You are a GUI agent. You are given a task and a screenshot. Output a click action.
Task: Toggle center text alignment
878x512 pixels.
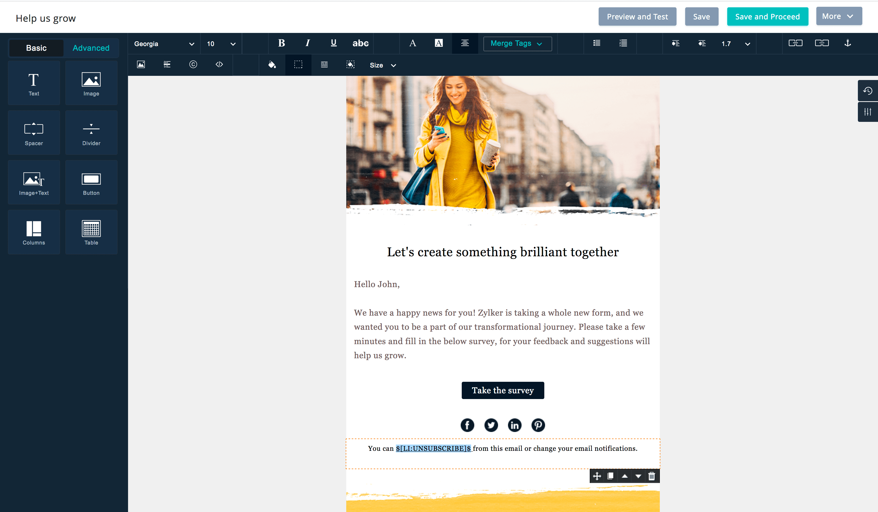pyautogui.click(x=465, y=43)
